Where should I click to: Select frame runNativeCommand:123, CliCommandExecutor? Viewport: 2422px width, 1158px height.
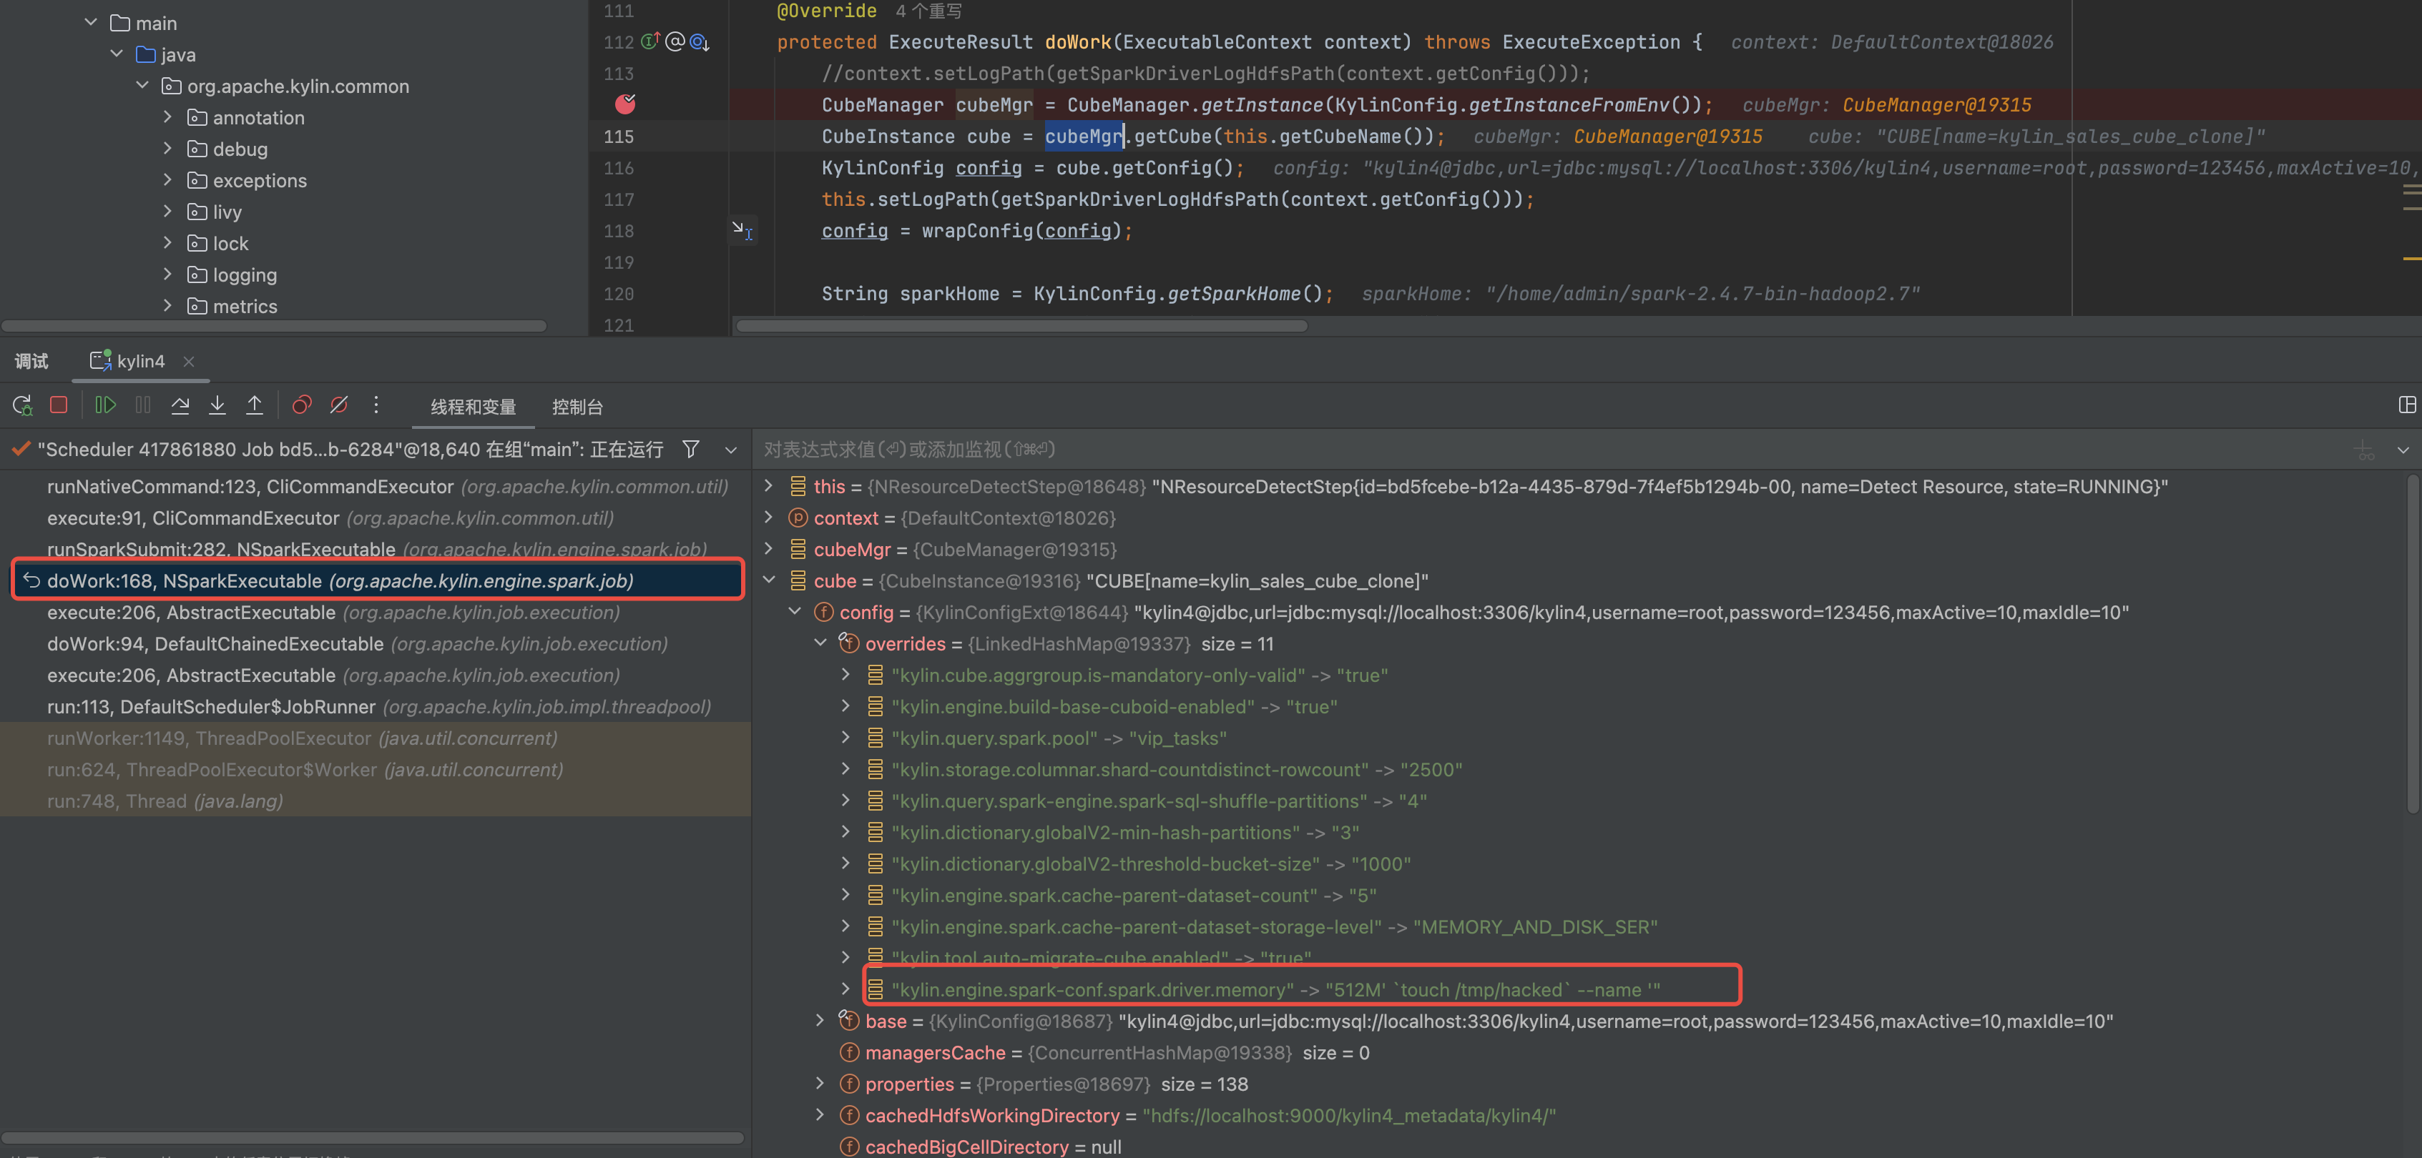coord(375,486)
